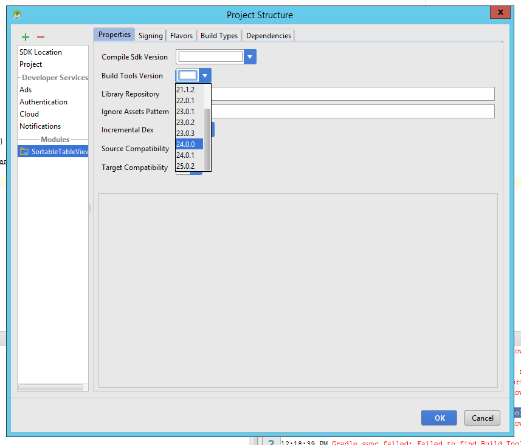
Task: Select build tools version 23.0.3
Action: [x=190, y=134]
